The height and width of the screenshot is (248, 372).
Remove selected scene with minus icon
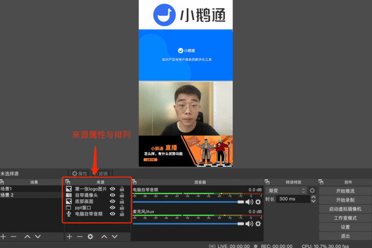pyautogui.click(x=13, y=236)
